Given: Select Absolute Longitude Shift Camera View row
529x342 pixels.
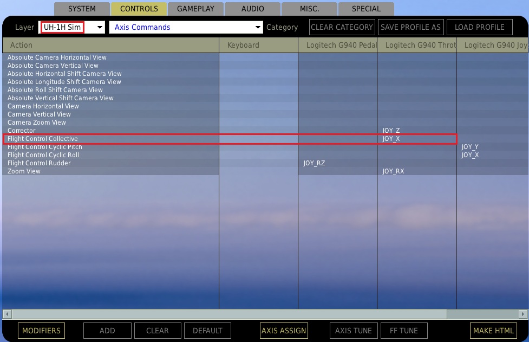Looking at the screenshot, I should (x=110, y=82).
